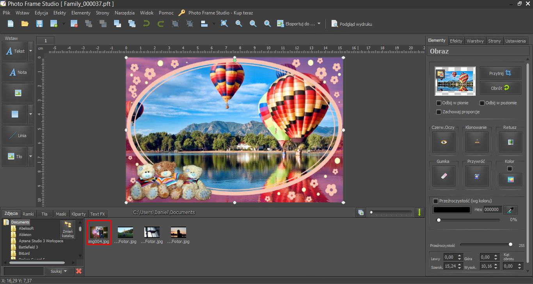This screenshot has height=284, width=533.
Task: Open the Tekst tool dropdown arrow
Action: (x=31, y=51)
